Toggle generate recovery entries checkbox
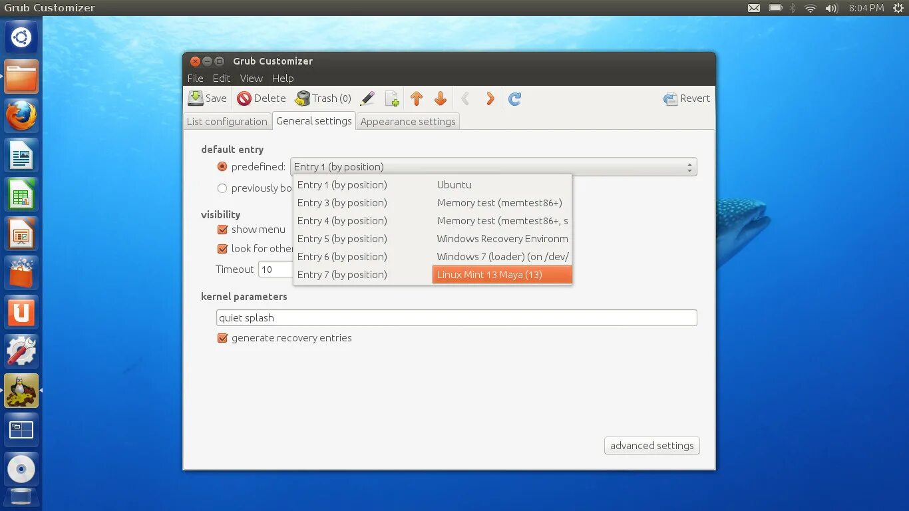The width and height of the screenshot is (909, 511). coord(223,338)
